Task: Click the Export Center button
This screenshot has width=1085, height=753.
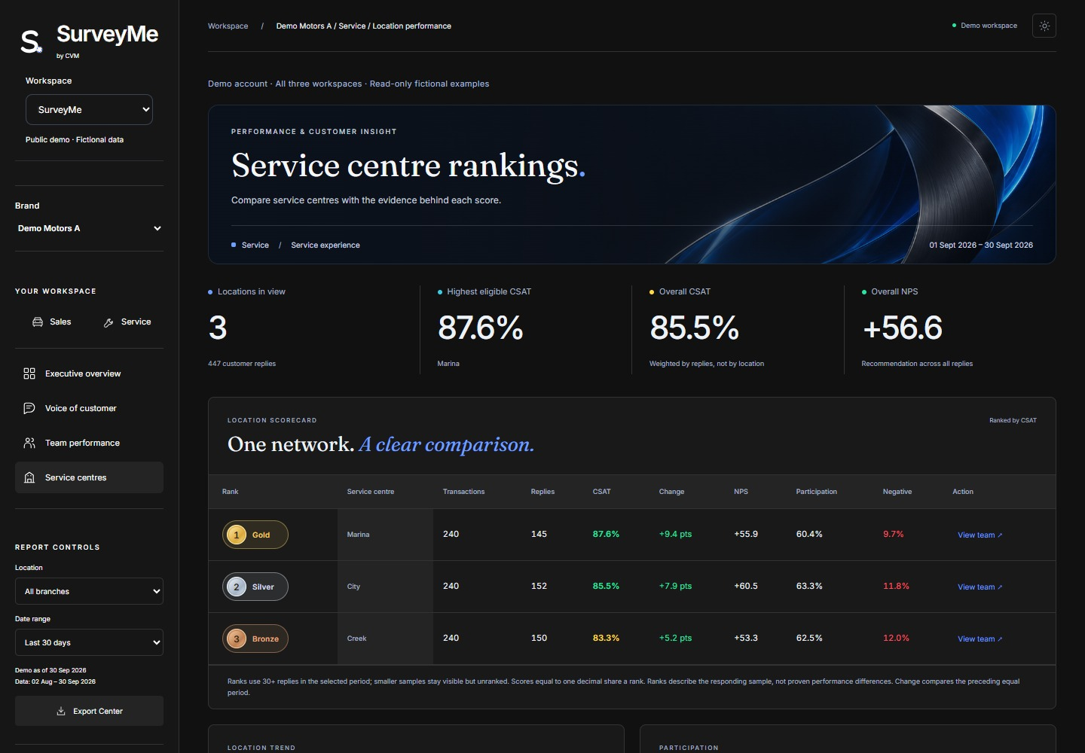Action: tap(89, 711)
